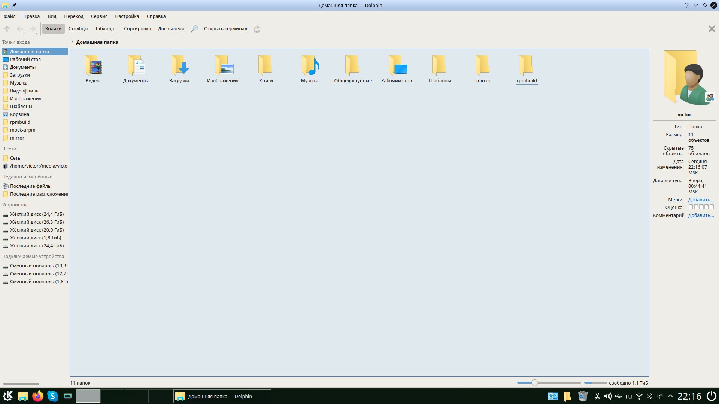The image size is (719, 404).
Task: Open the Музыка folder with note icon
Action: pyautogui.click(x=310, y=66)
